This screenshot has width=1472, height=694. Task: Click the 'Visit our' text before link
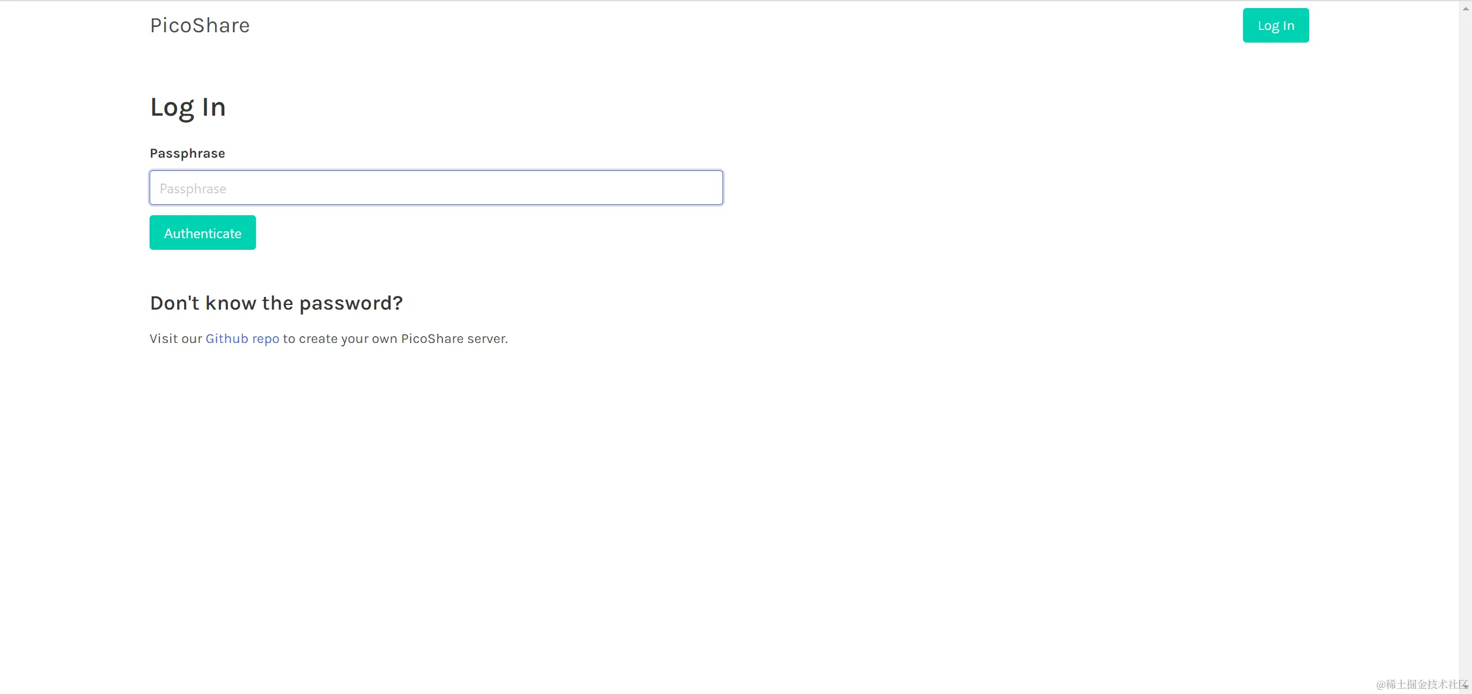[175, 338]
